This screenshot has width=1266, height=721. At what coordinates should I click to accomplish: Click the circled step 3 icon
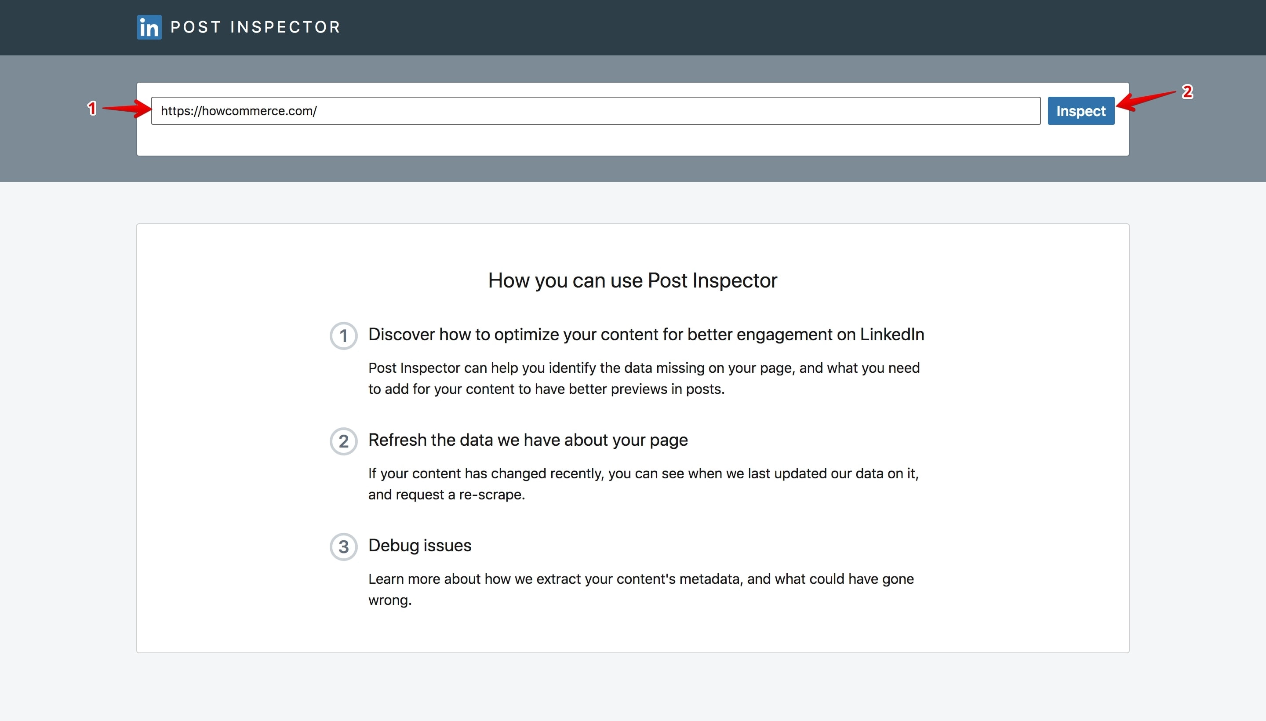[344, 547]
